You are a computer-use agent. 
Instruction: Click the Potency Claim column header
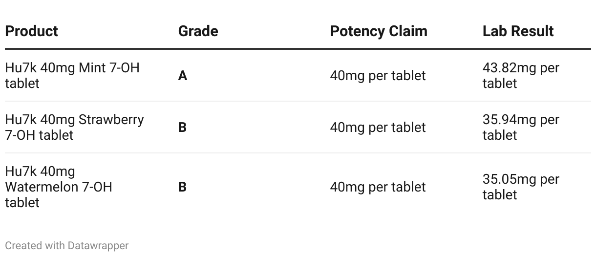point(379,31)
